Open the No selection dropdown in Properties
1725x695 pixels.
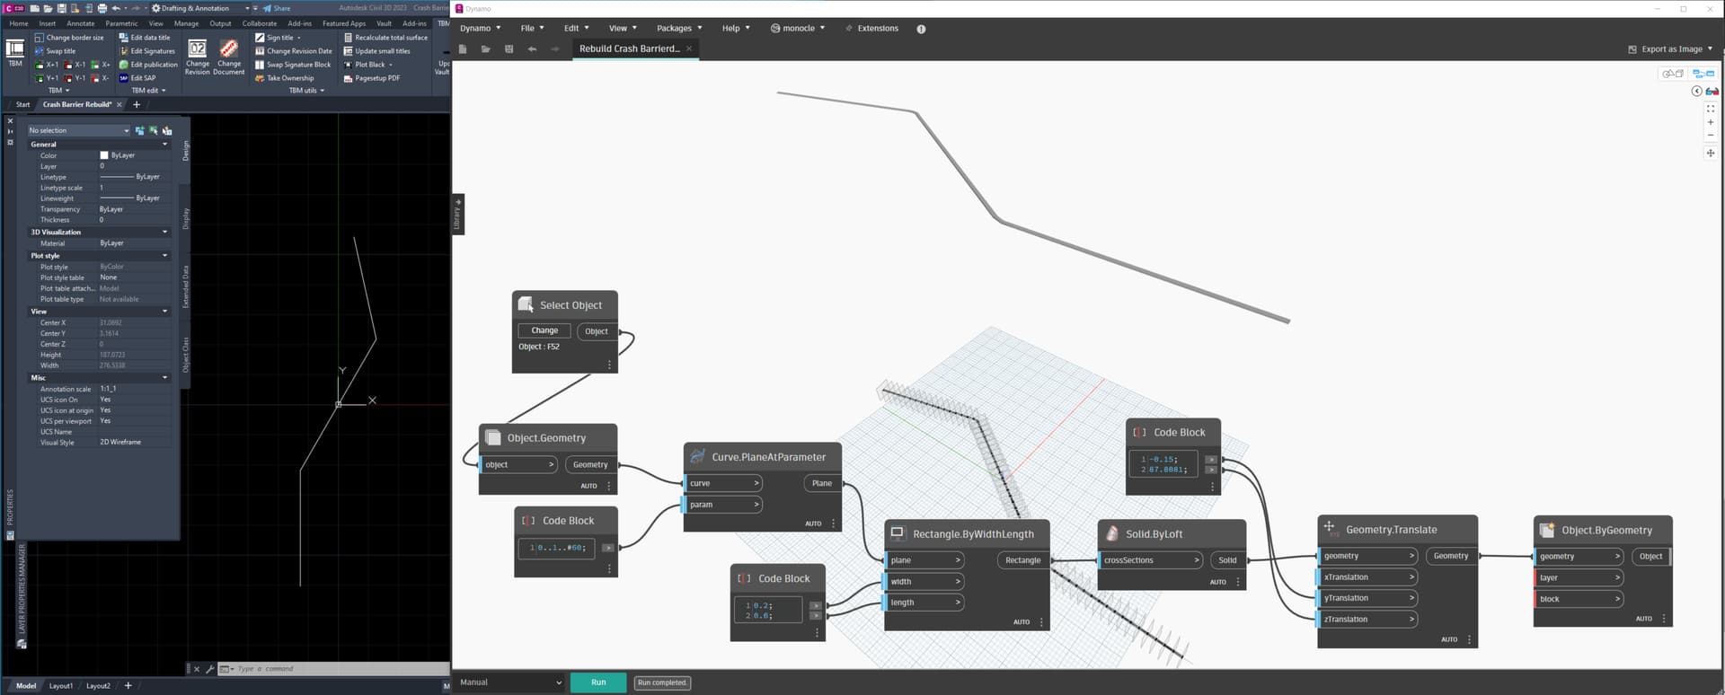pyautogui.click(x=78, y=130)
